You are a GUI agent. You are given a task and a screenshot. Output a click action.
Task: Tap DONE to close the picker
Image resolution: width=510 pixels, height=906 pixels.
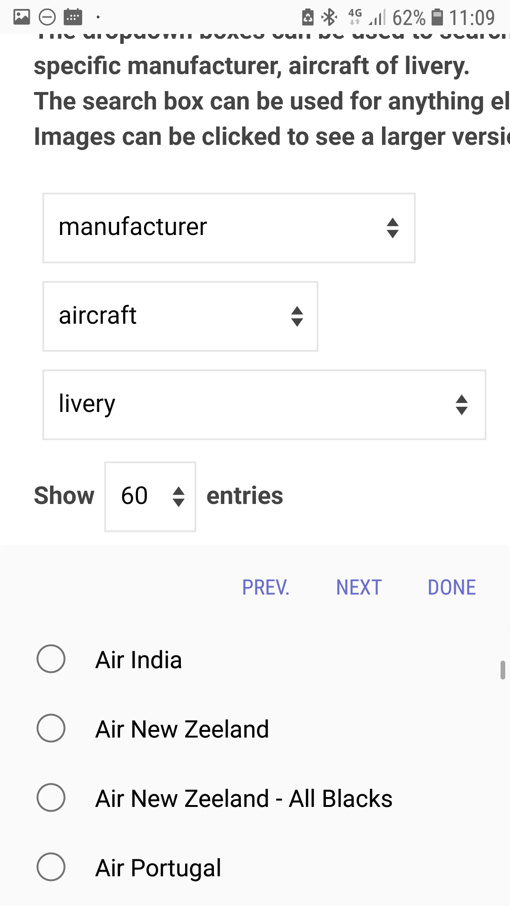(x=451, y=587)
